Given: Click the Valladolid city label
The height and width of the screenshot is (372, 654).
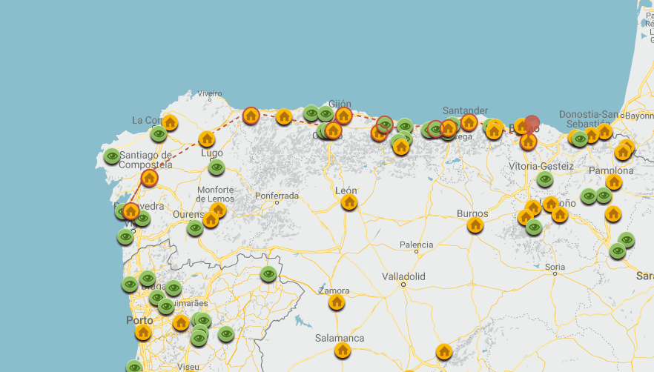Looking at the screenshot, I should pyautogui.click(x=403, y=276).
